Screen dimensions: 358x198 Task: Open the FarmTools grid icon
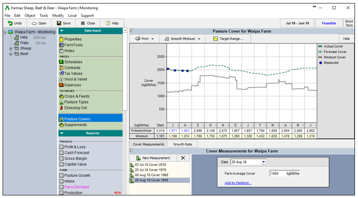point(62,45)
